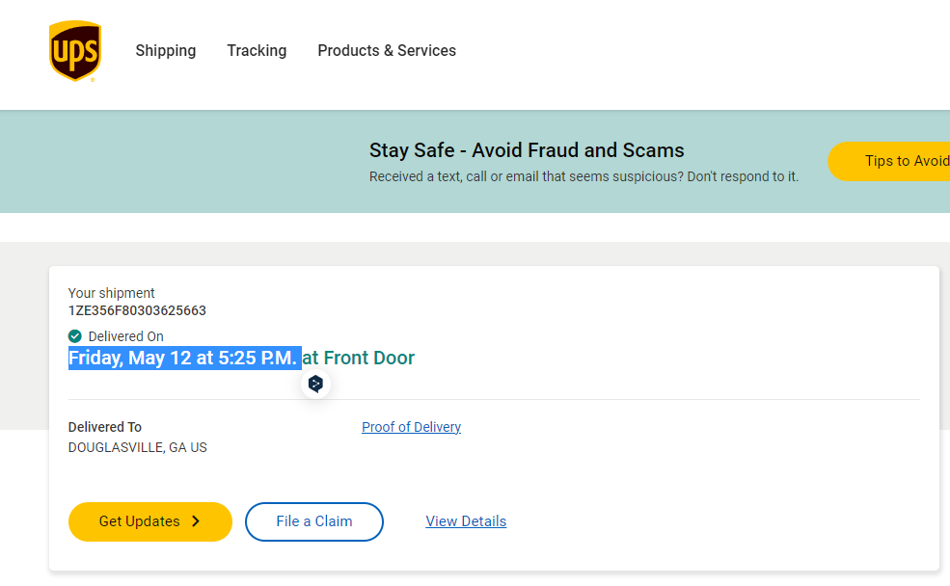Click the green delivered checkmark icon

[x=75, y=336]
